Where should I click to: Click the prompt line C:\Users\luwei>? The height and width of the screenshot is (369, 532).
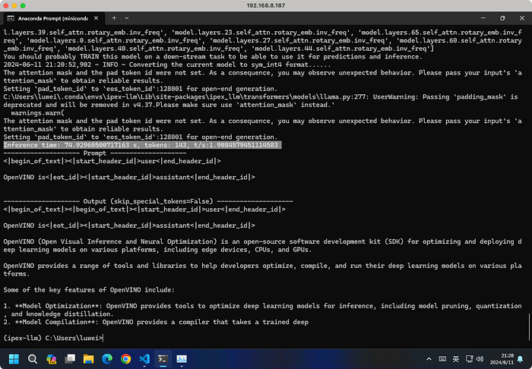click(x=53, y=338)
